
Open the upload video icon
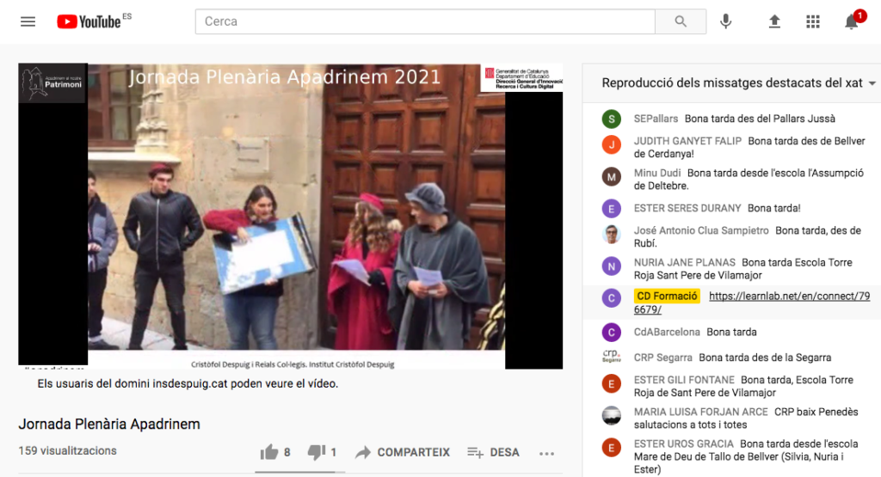point(774,21)
